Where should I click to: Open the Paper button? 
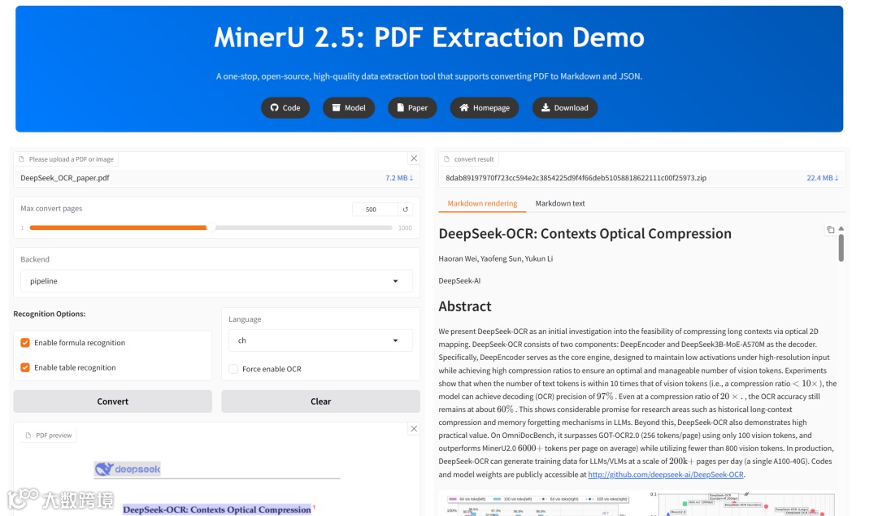tap(412, 107)
